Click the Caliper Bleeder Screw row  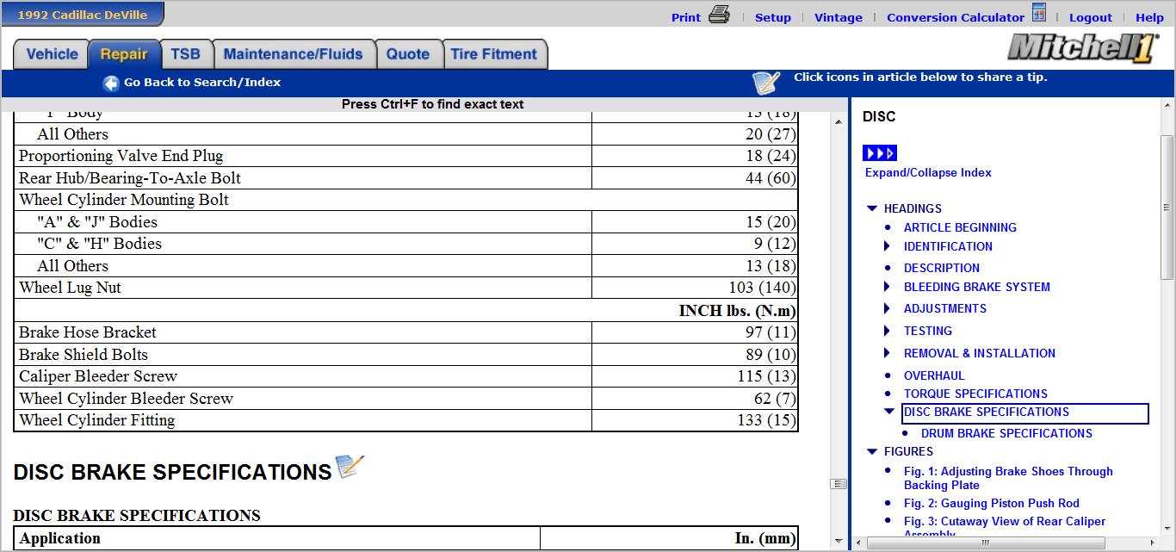[x=406, y=376]
